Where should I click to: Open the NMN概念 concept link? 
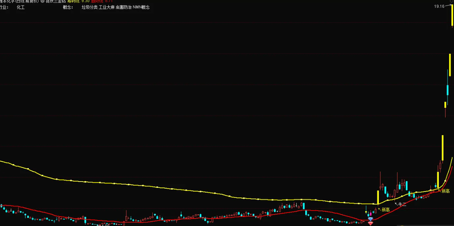pyautogui.click(x=141, y=7)
